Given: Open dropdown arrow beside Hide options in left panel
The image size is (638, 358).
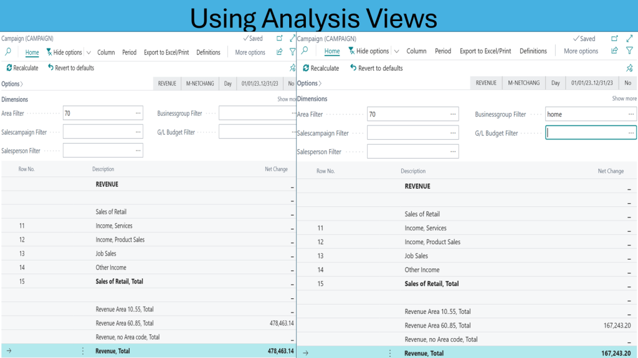Looking at the screenshot, I should click(x=88, y=53).
